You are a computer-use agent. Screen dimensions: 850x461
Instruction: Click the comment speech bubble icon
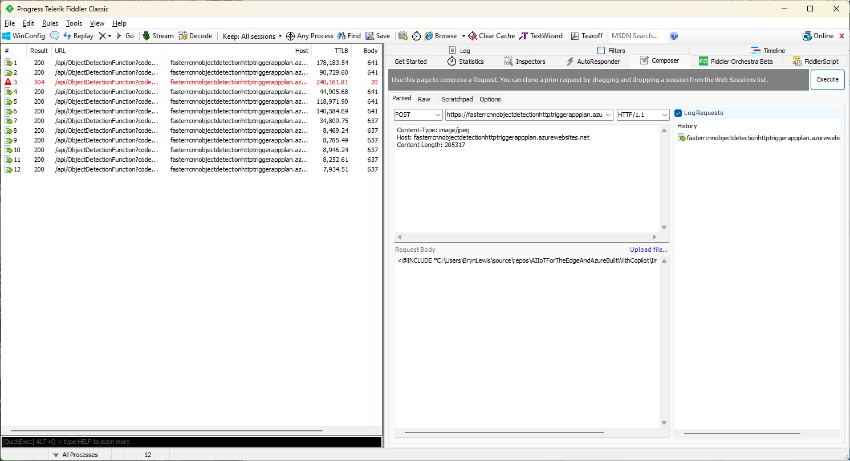click(55, 36)
